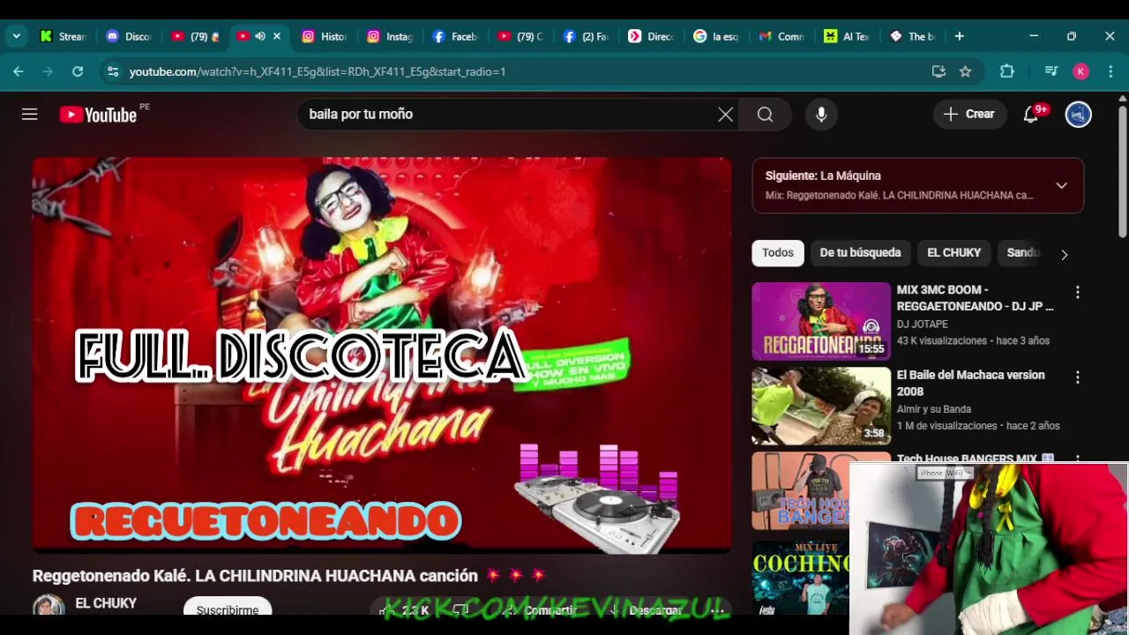Select the 'De tu búsqueda' filter chip
The image size is (1129, 635).
[x=860, y=252]
